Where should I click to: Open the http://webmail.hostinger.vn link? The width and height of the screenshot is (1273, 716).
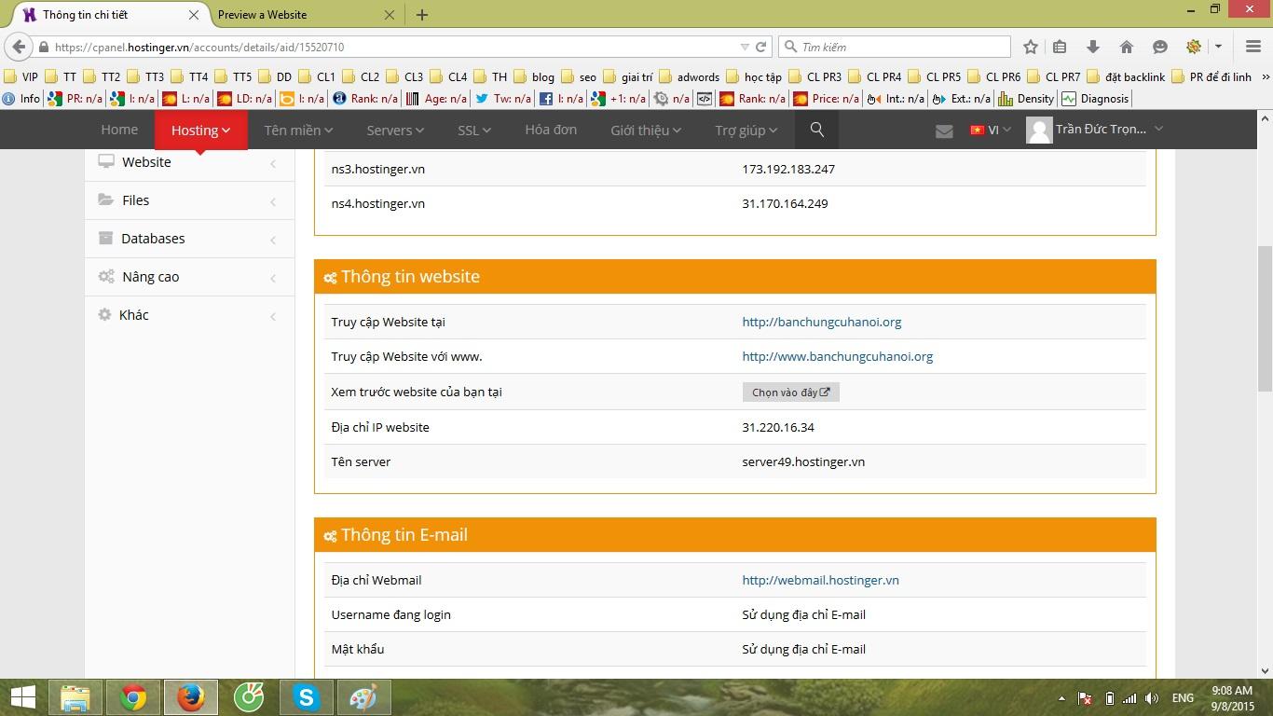click(x=820, y=580)
